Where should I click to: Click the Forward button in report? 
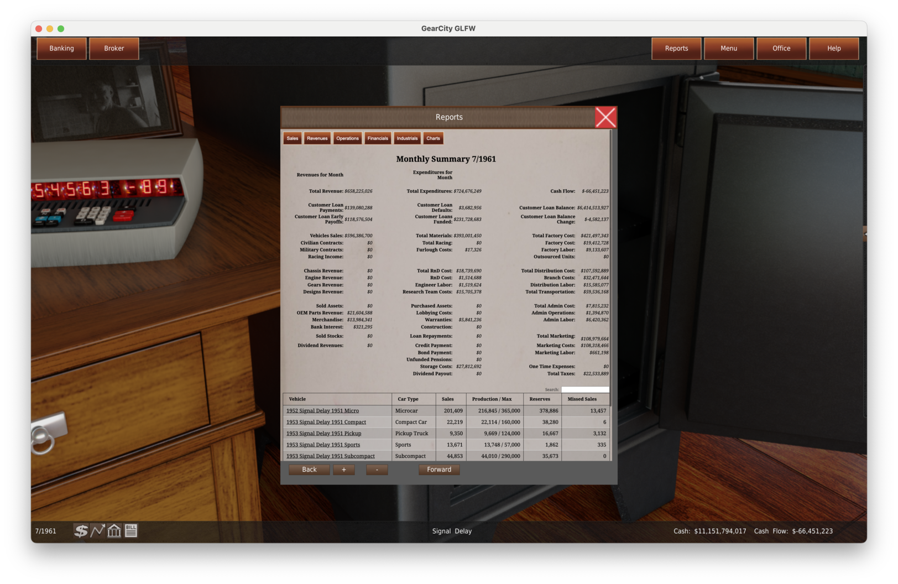click(439, 470)
